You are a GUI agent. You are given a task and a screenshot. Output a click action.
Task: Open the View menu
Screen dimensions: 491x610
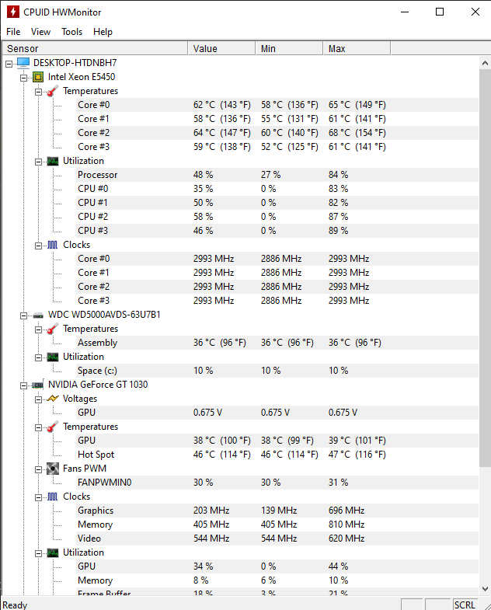41,32
